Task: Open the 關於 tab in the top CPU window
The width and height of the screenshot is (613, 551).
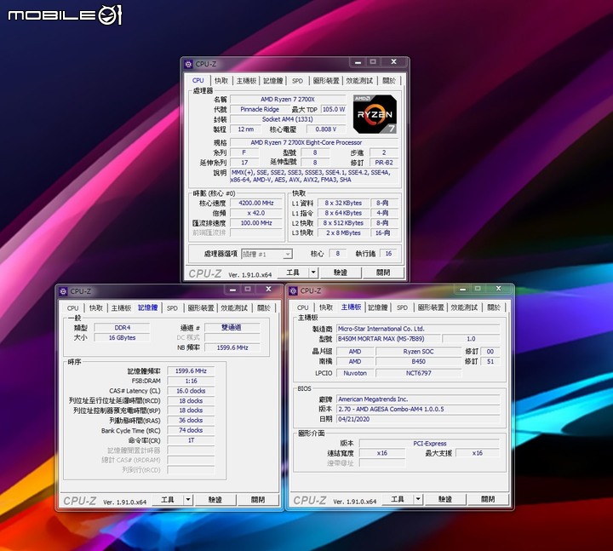Action: (389, 81)
